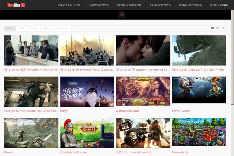This screenshot has width=234, height=156.
Task: Open the search magnifier icon
Action: click(x=122, y=14)
